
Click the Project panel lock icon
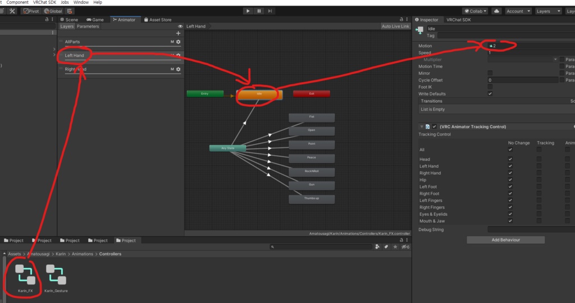pyautogui.click(x=401, y=240)
